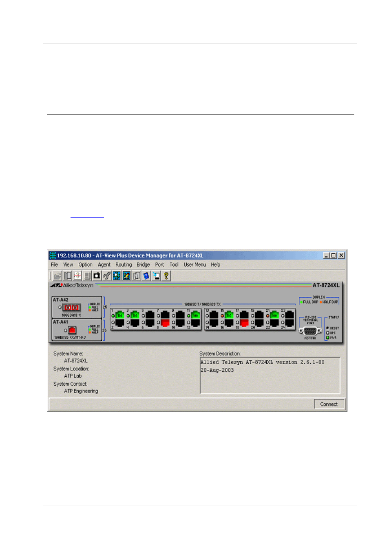Click the PWR status LED indicator
Screen dimensions: 389x551
327,338
